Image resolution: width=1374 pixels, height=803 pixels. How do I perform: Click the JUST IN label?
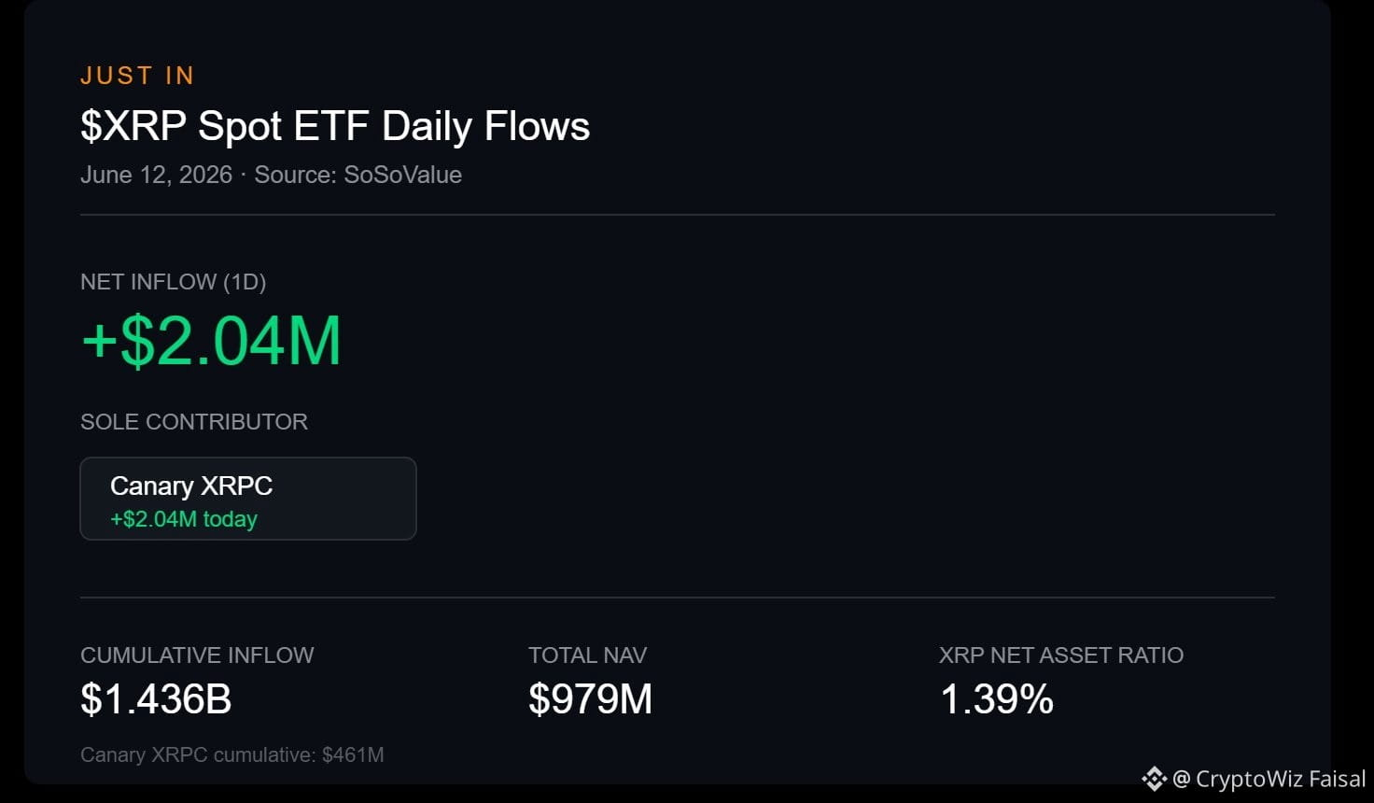pos(137,76)
